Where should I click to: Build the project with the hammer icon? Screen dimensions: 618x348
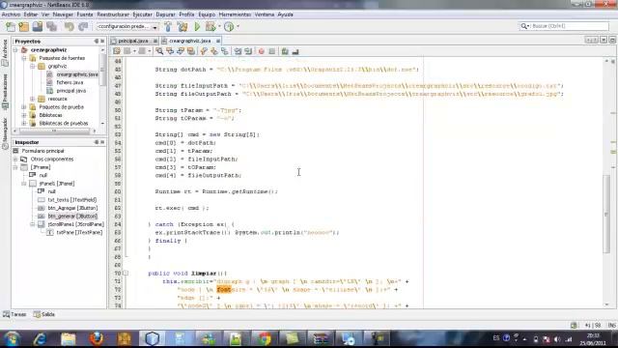pyautogui.click(x=168, y=26)
